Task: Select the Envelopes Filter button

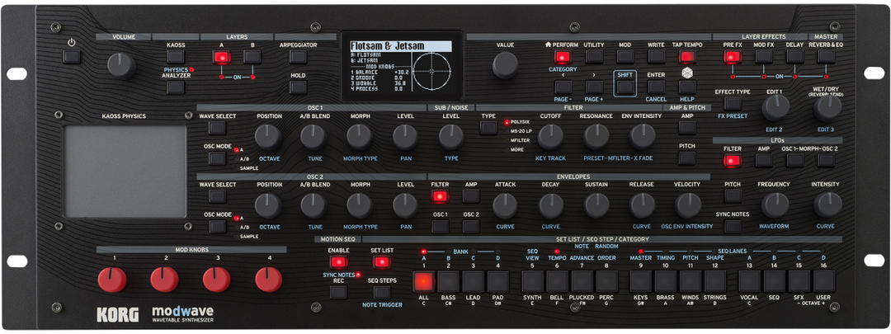Action: (x=439, y=196)
